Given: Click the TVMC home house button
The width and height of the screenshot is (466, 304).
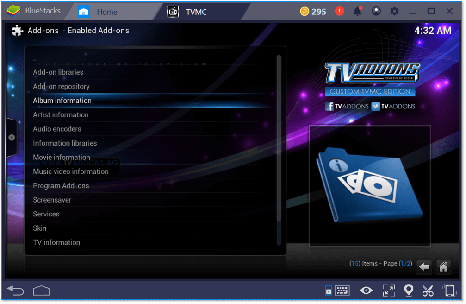Looking at the screenshot, I should pyautogui.click(x=443, y=266).
